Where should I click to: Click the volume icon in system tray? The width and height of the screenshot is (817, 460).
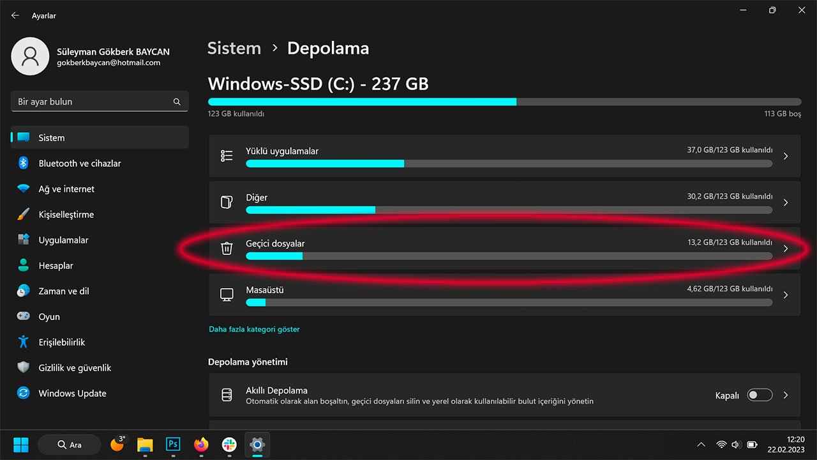tap(737, 445)
